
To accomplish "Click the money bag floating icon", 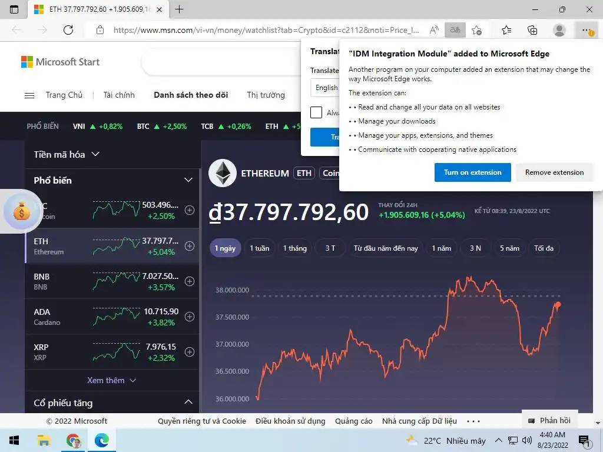I will tap(21, 211).
